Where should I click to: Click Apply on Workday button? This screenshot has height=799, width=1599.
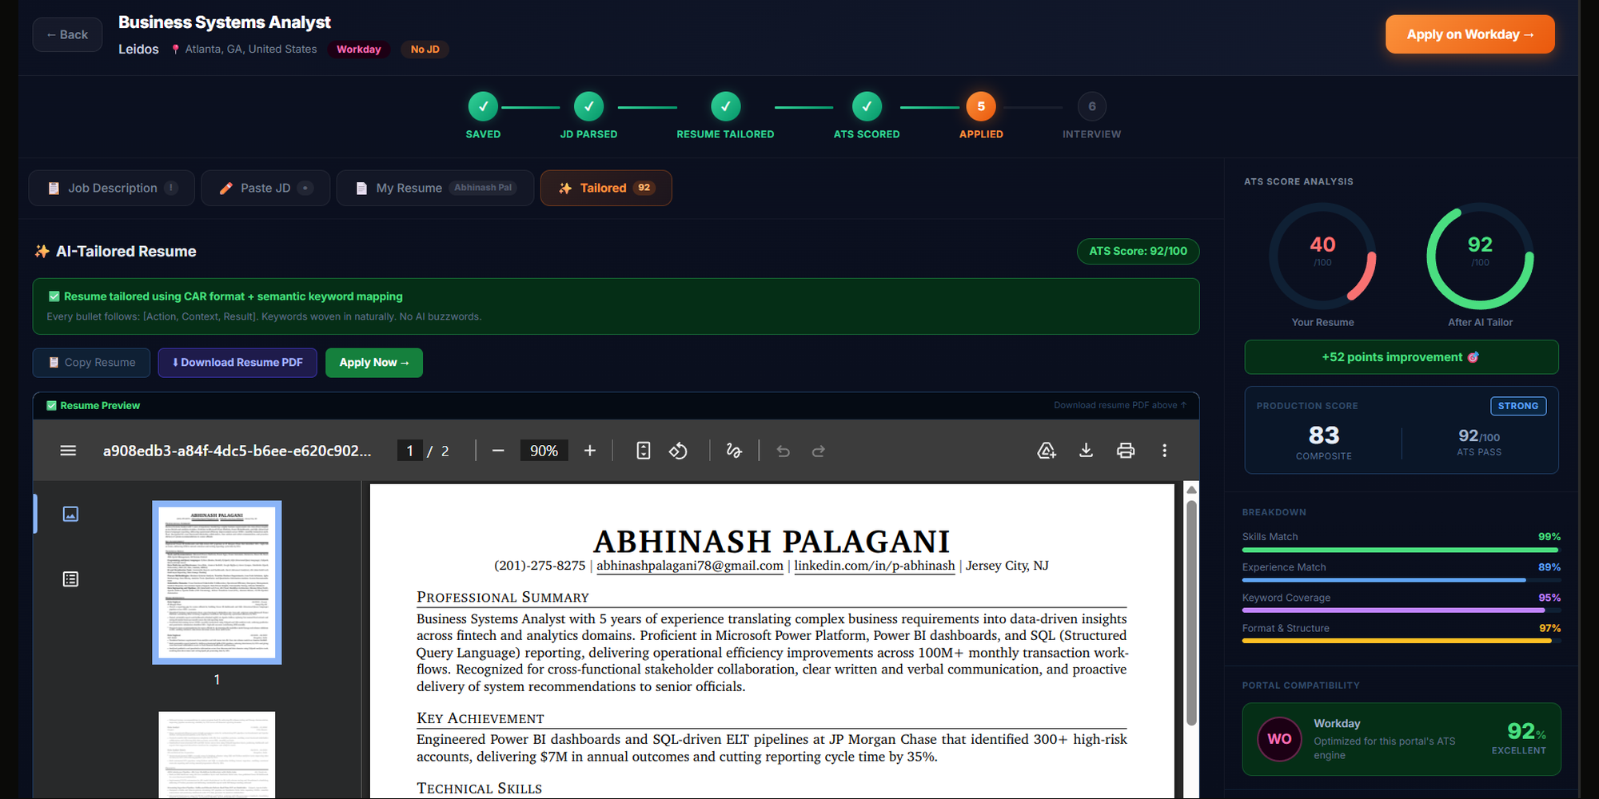[x=1469, y=34]
